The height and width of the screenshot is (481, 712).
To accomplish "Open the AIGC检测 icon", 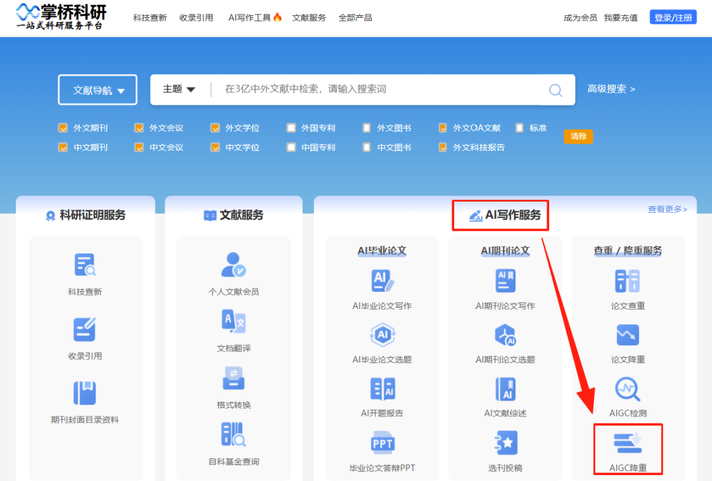I will tap(628, 389).
